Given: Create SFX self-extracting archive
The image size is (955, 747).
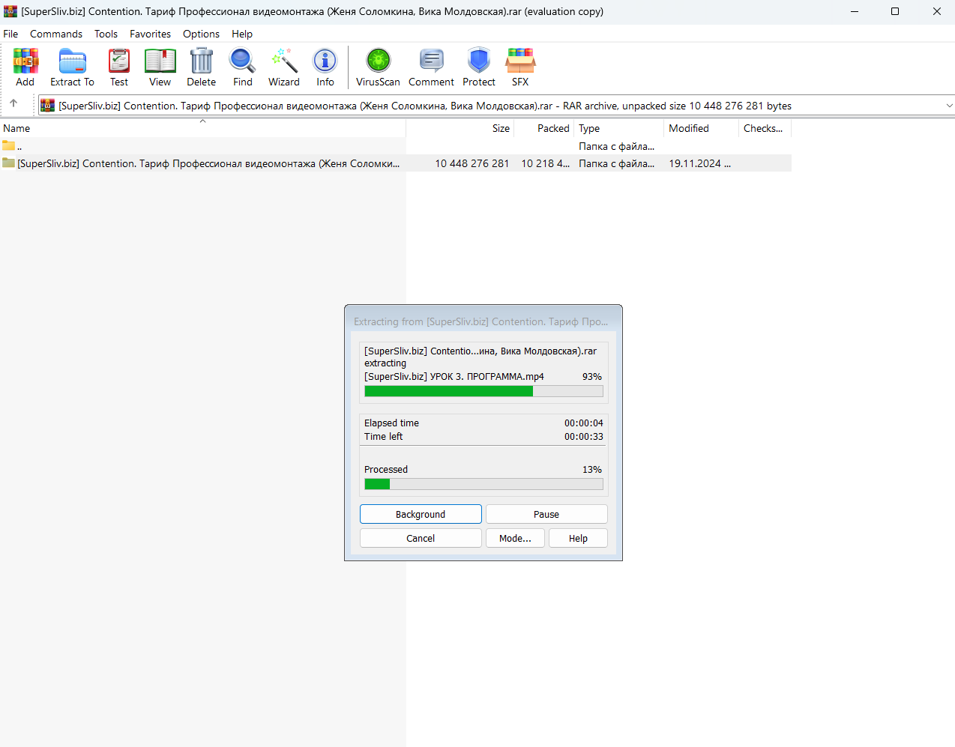Looking at the screenshot, I should click(520, 67).
